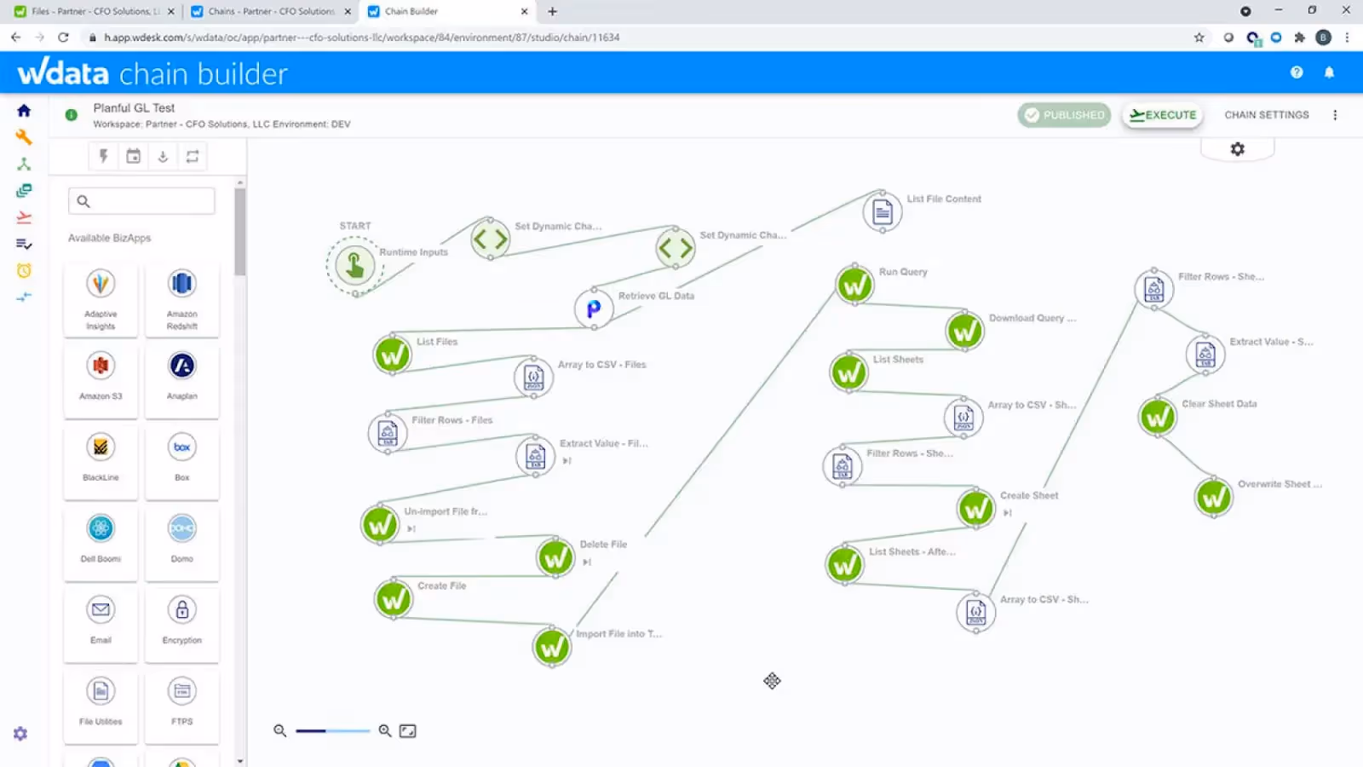Screen dimensions: 1363x767
Task: Select the green chain/branch icon in sidebar
Action: (23, 164)
